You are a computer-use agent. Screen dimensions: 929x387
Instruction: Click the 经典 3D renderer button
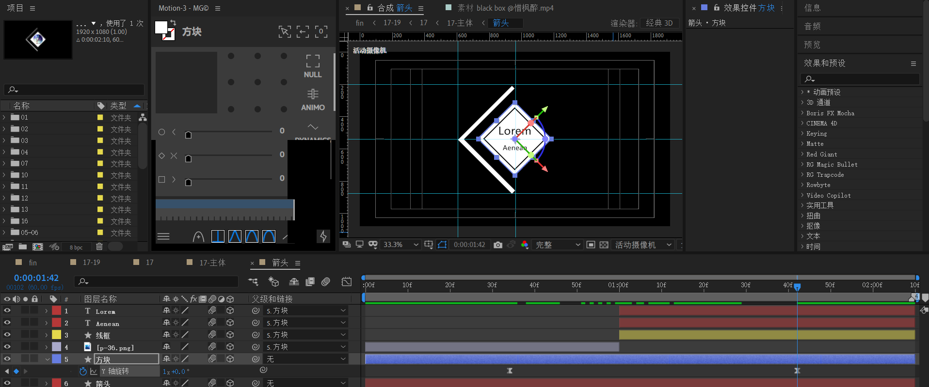coord(659,23)
